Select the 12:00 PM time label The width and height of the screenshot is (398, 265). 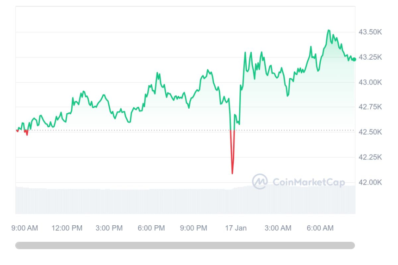(67, 228)
